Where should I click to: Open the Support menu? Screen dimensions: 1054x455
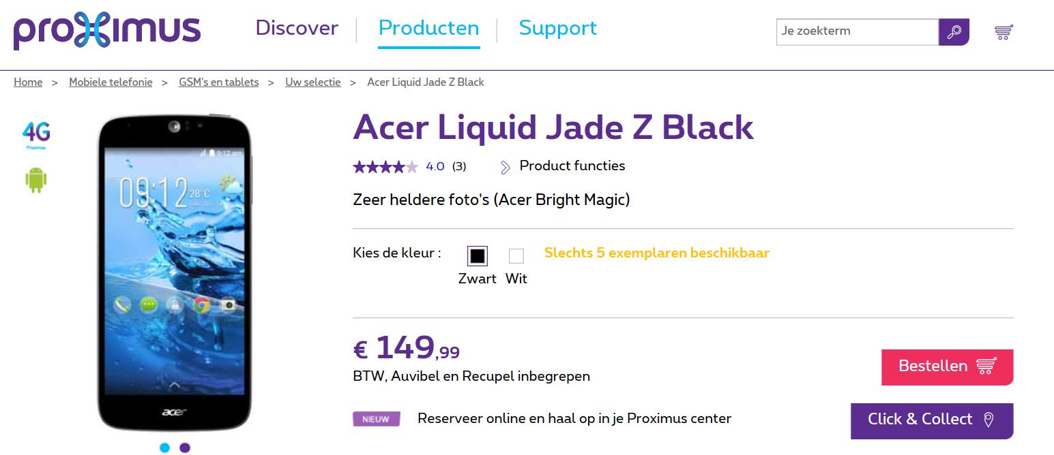(557, 28)
